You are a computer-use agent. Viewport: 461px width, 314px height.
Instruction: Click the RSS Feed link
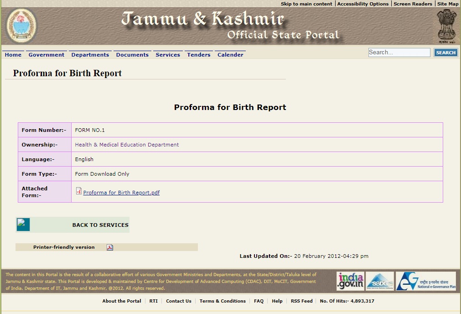301,301
